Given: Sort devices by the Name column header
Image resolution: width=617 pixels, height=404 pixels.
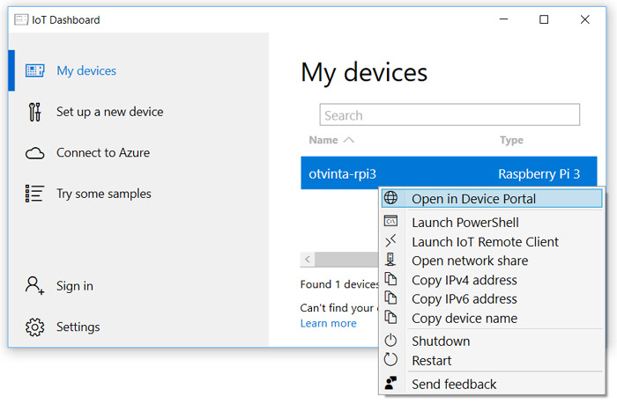Looking at the screenshot, I should (x=323, y=140).
